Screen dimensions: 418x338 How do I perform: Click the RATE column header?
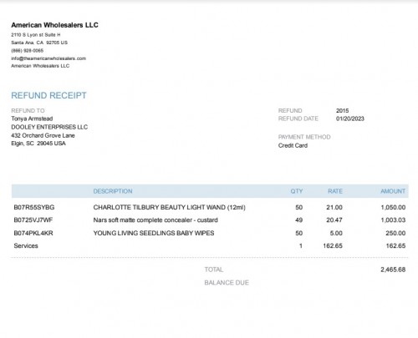[335, 191]
